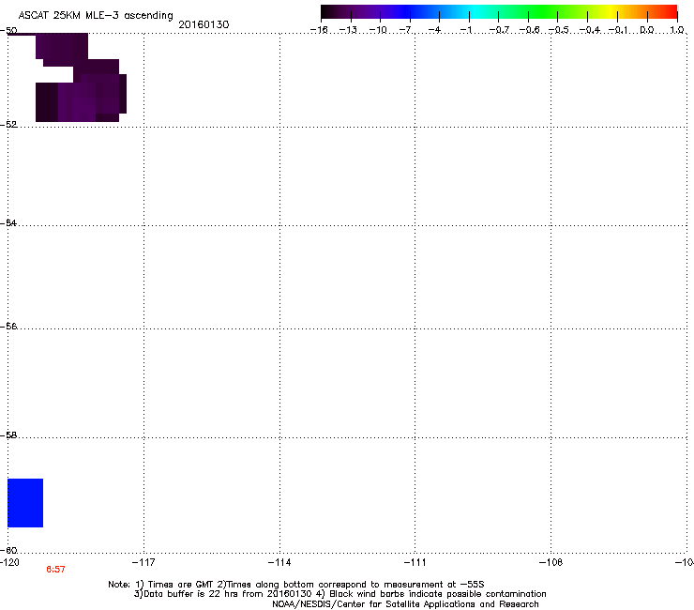The width and height of the screenshot is (694, 610).
Task: Click the plot title 'ASCAT 25KM MLE-3 ascending'
Action: 96,16
